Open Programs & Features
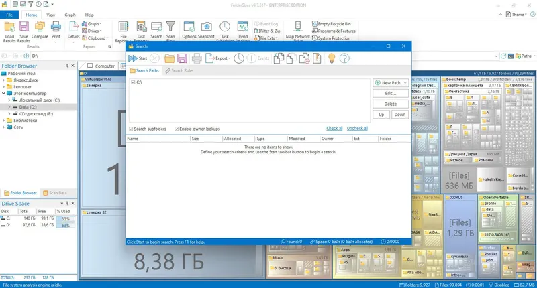 [334, 31]
